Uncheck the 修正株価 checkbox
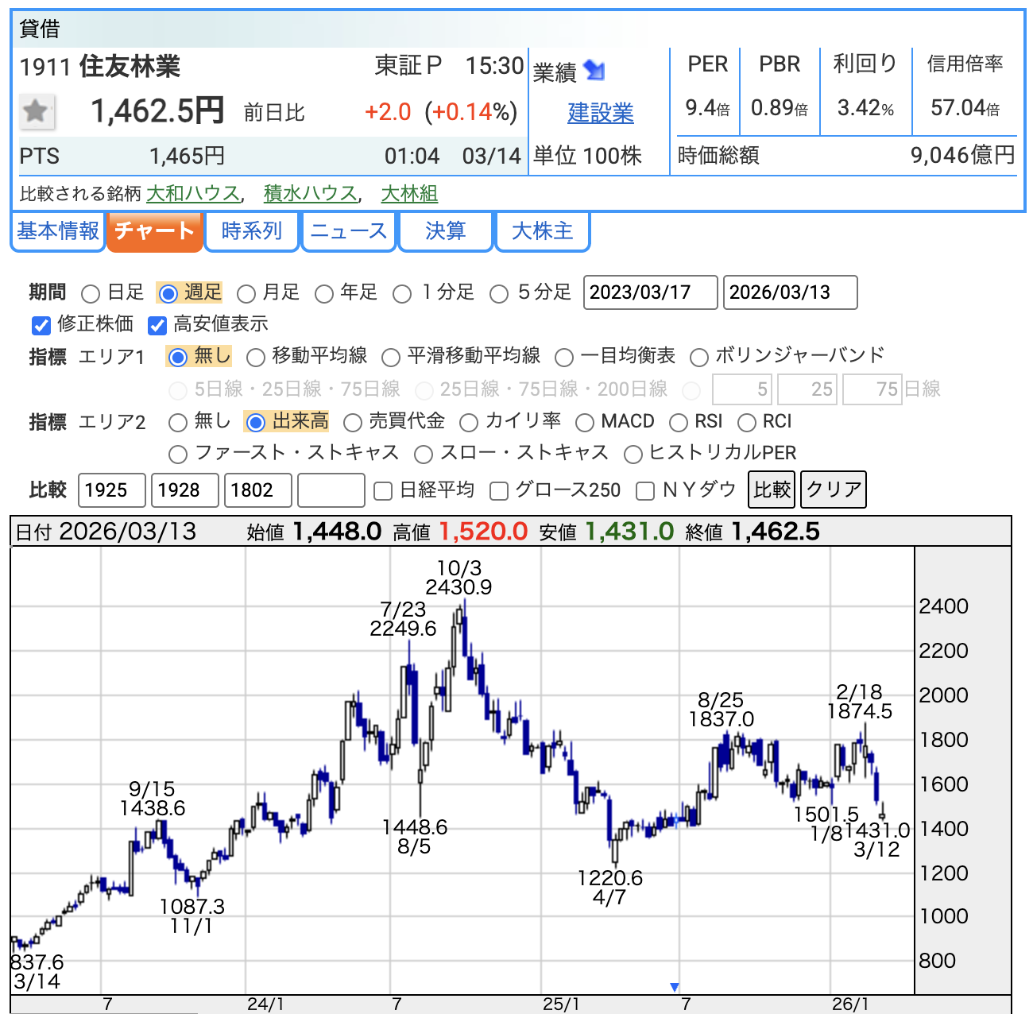The width and height of the screenshot is (1033, 1014). (x=41, y=325)
